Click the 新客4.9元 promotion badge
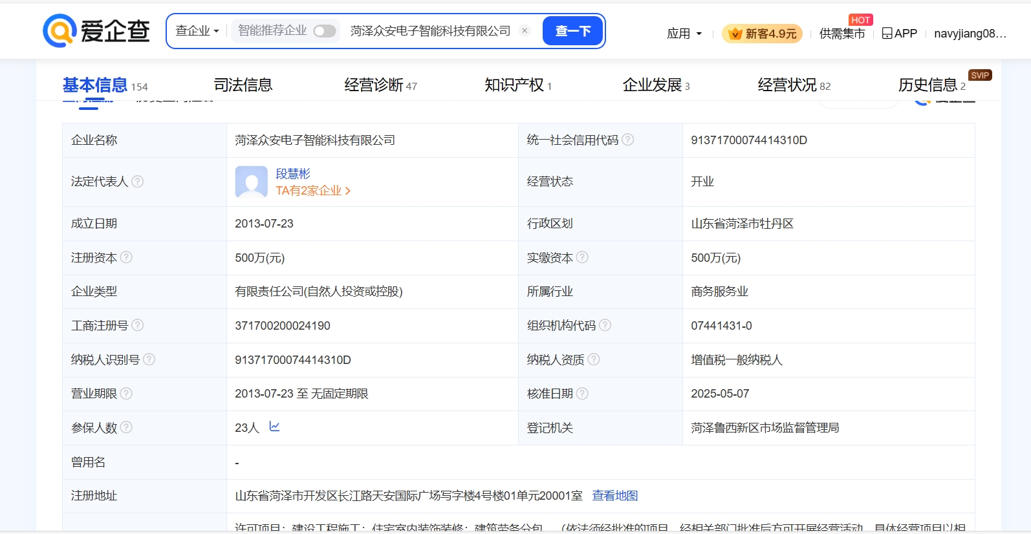 pos(762,34)
